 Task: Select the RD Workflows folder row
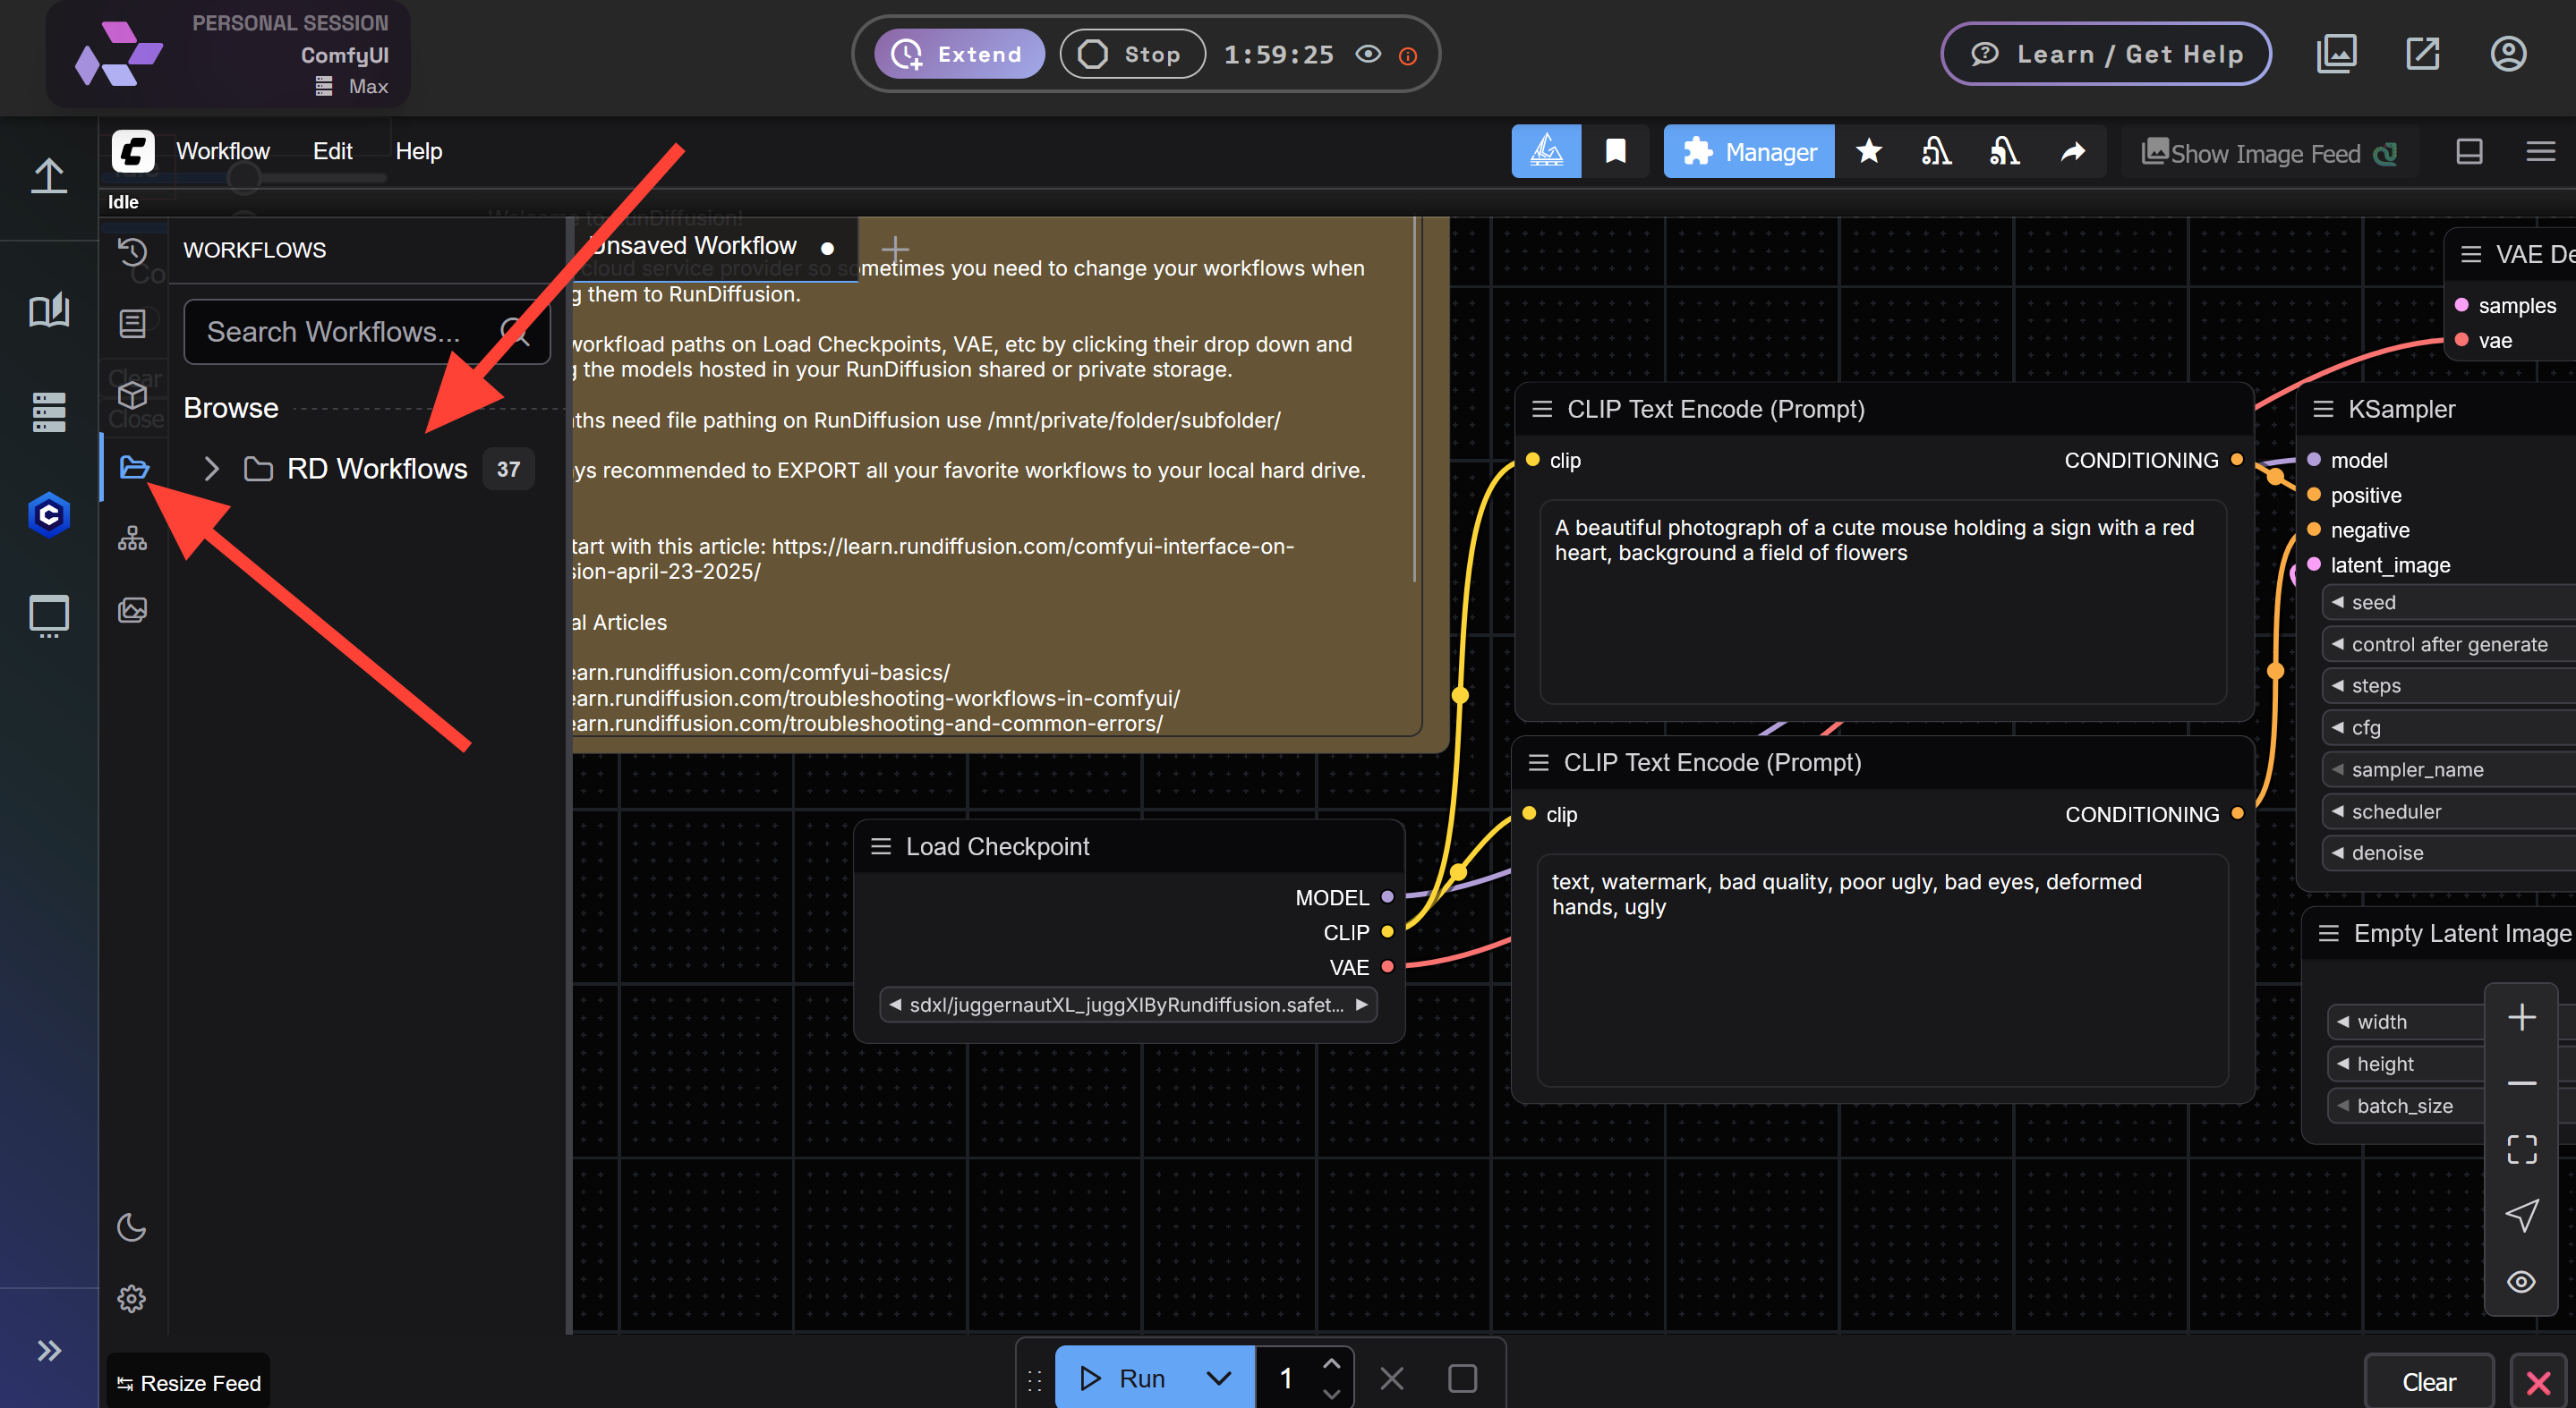tap(367, 469)
